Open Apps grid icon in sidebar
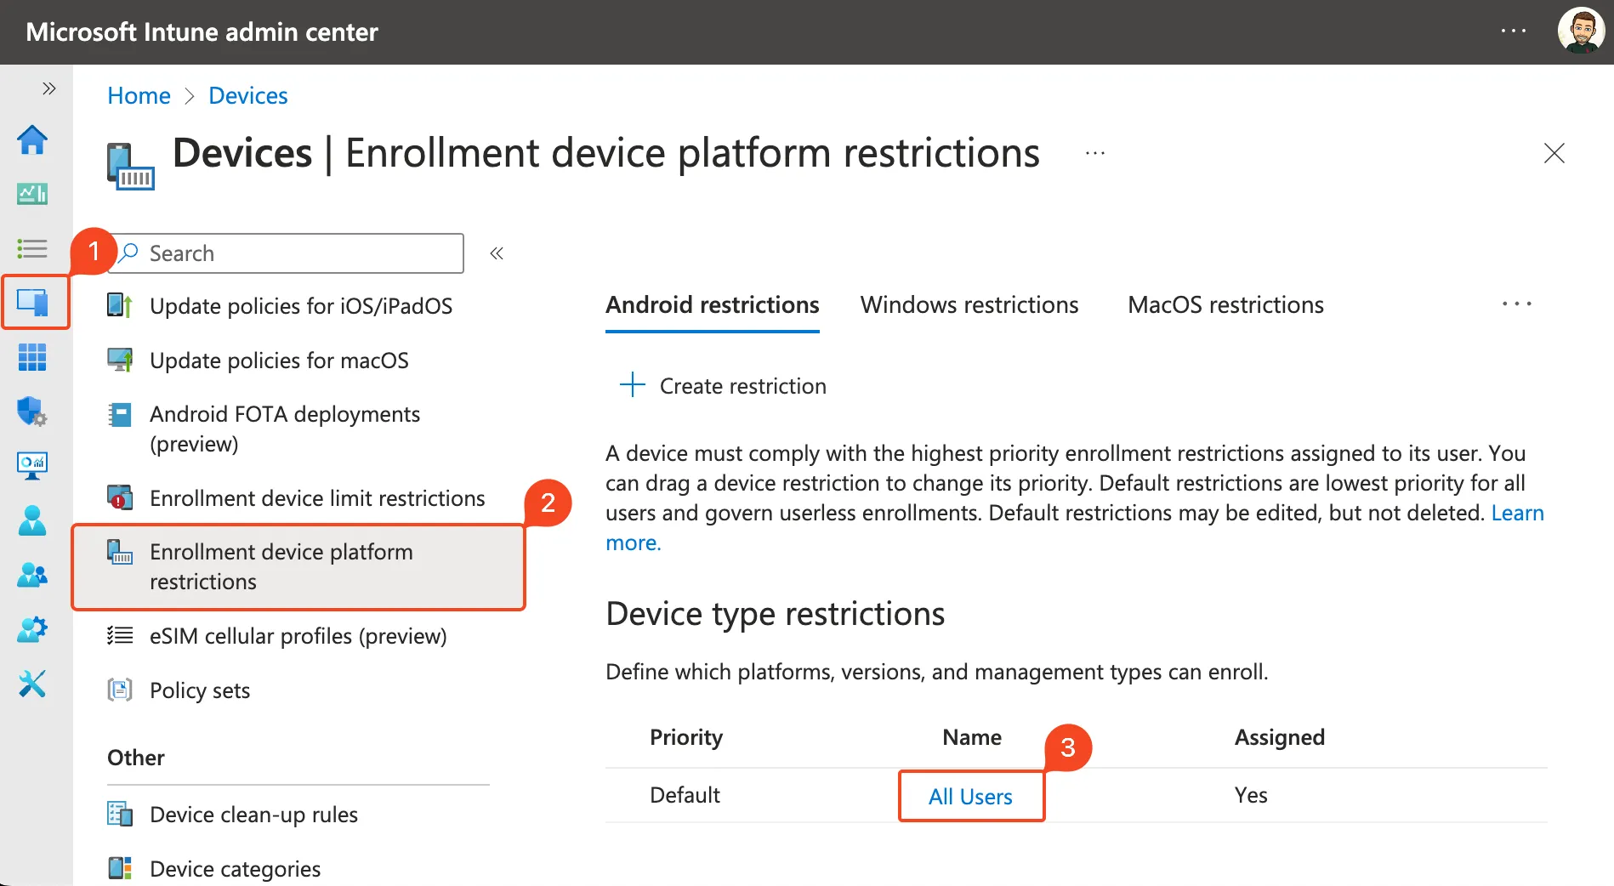 (32, 357)
